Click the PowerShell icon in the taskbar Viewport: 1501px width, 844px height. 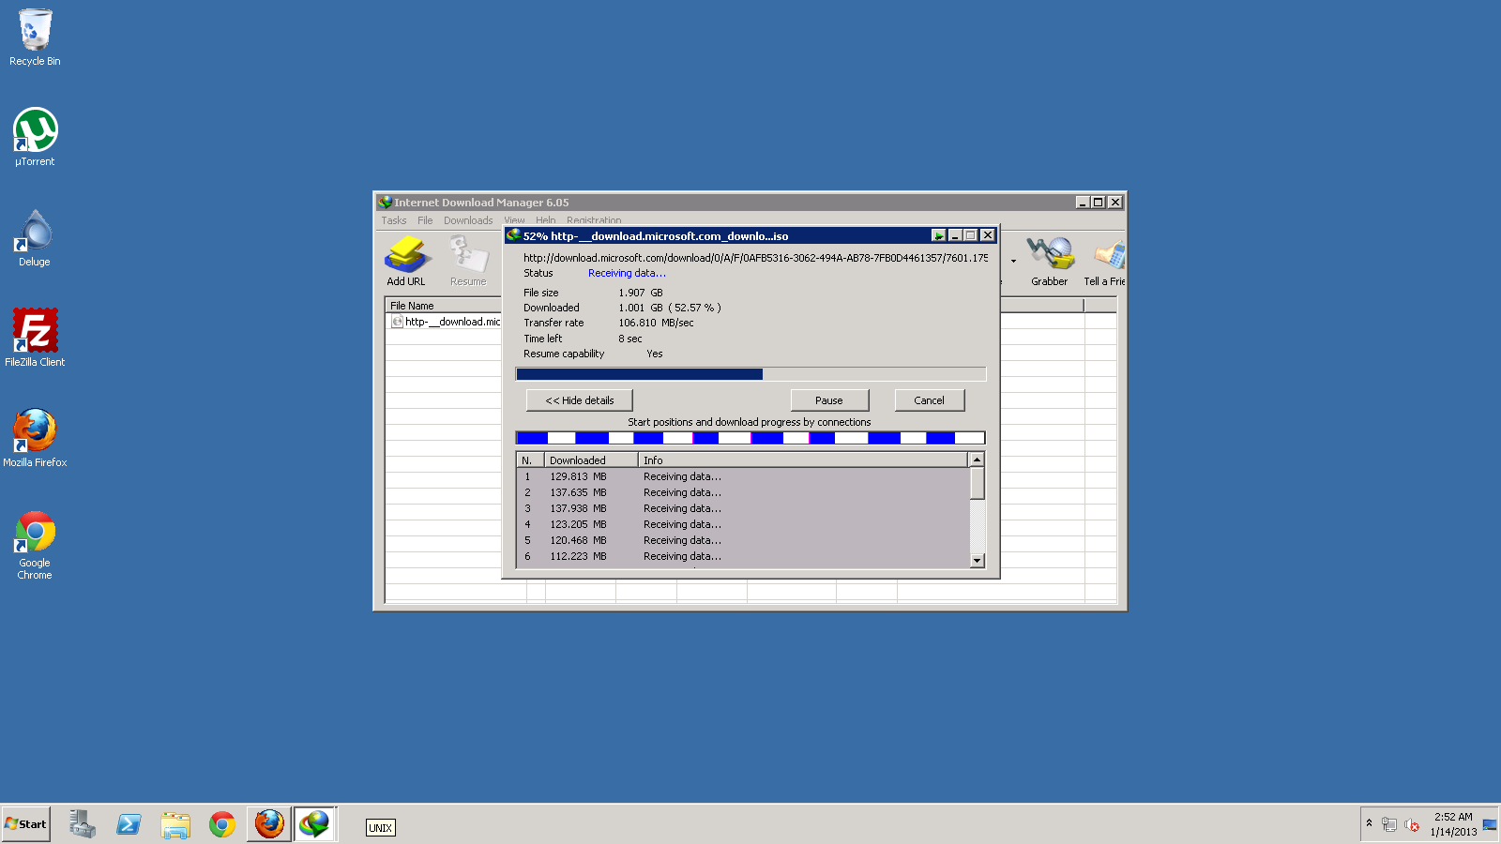pos(129,824)
